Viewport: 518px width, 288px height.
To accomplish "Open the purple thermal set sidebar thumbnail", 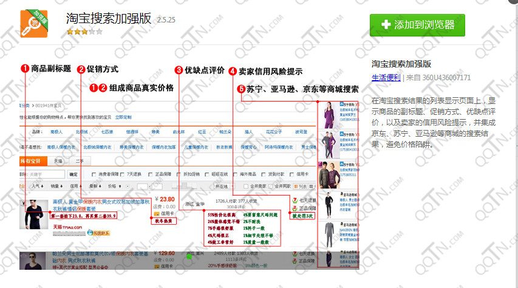I will 329,115.
